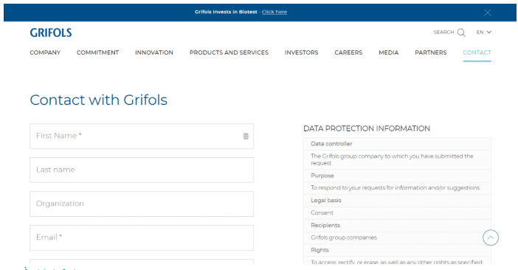Screen dimensions: 518x270
Task: Click the autofill icon in First Name
Action: point(246,136)
